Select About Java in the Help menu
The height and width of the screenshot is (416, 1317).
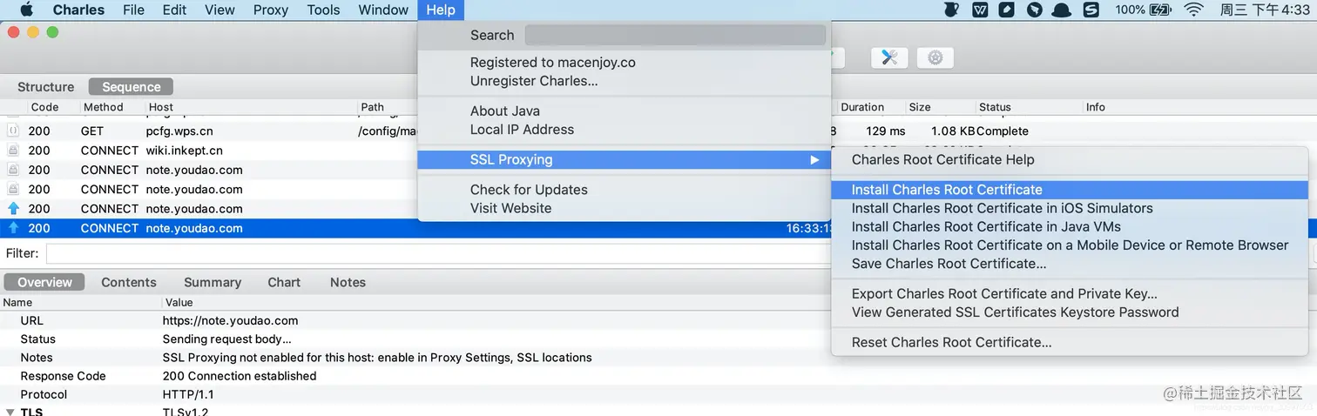click(625, 111)
